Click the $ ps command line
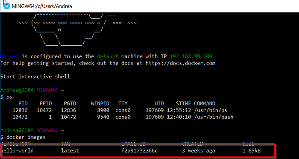This screenshot has height=159, width=299. point(6,97)
